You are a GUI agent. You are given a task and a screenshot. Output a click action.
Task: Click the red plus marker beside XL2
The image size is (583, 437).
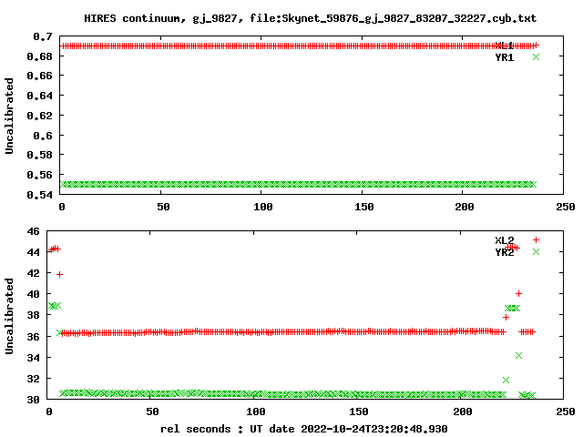(x=536, y=240)
